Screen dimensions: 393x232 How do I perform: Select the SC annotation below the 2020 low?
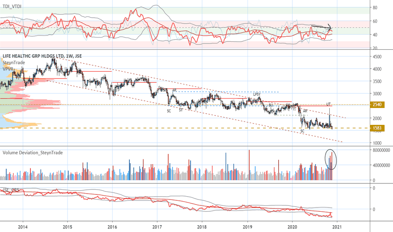[302, 131]
